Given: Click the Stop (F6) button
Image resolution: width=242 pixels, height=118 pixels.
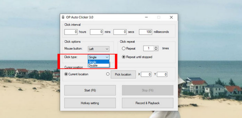Looking at the screenshot, I should [148, 90].
